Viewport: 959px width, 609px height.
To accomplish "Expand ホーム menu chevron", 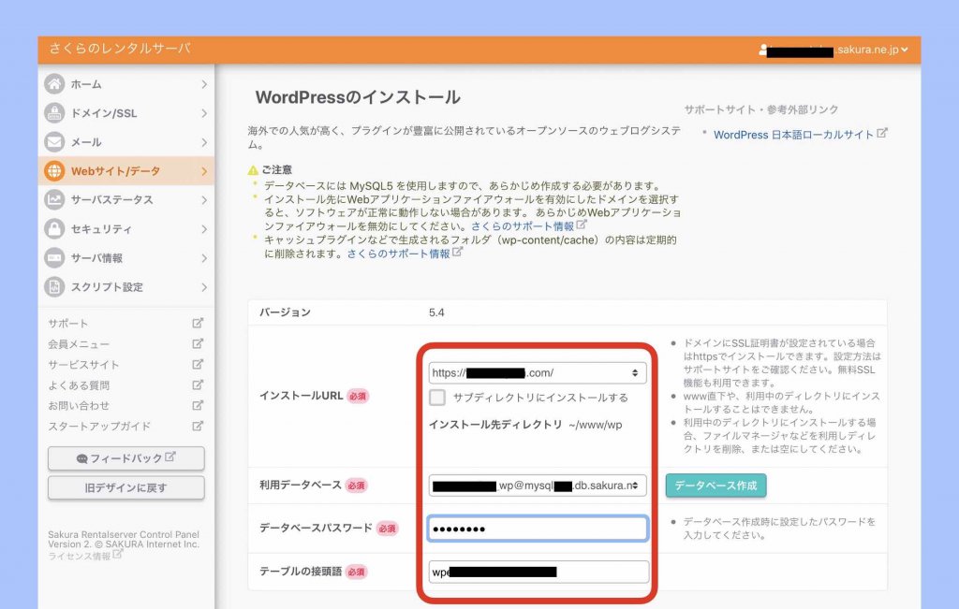I will tap(204, 84).
